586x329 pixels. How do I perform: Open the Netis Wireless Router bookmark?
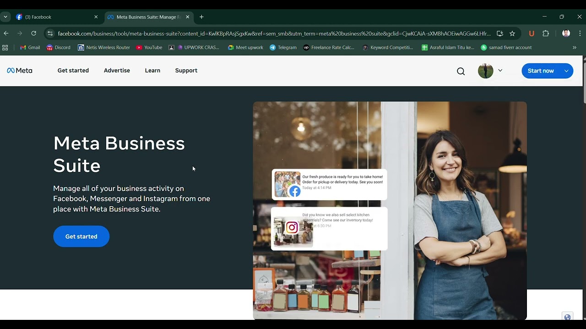tap(104, 48)
